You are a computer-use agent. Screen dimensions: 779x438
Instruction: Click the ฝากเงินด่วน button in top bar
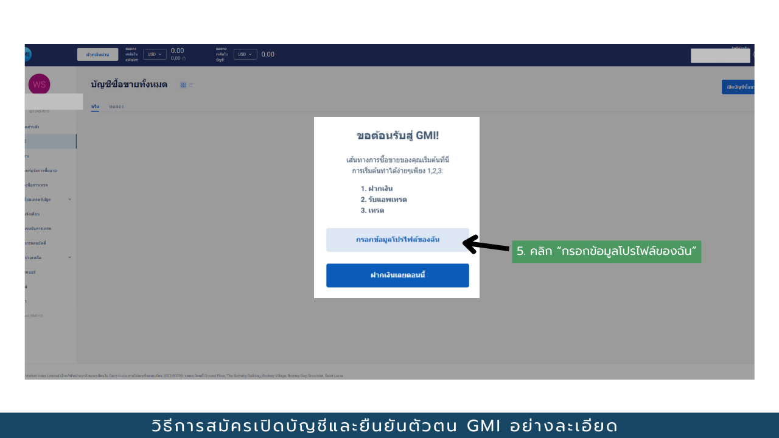pos(97,55)
